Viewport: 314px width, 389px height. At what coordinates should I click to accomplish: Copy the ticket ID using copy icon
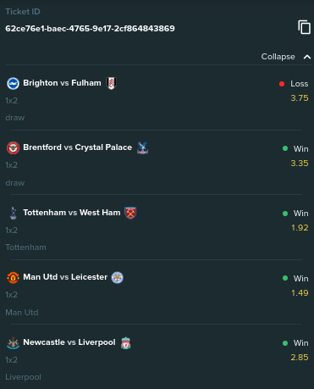click(304, 27)
